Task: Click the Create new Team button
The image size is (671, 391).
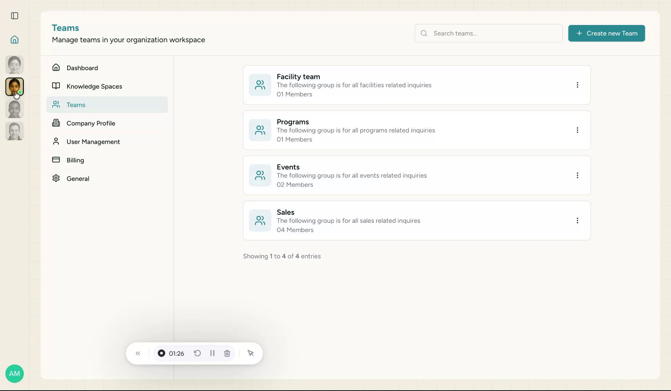Action: click(606, 33)
